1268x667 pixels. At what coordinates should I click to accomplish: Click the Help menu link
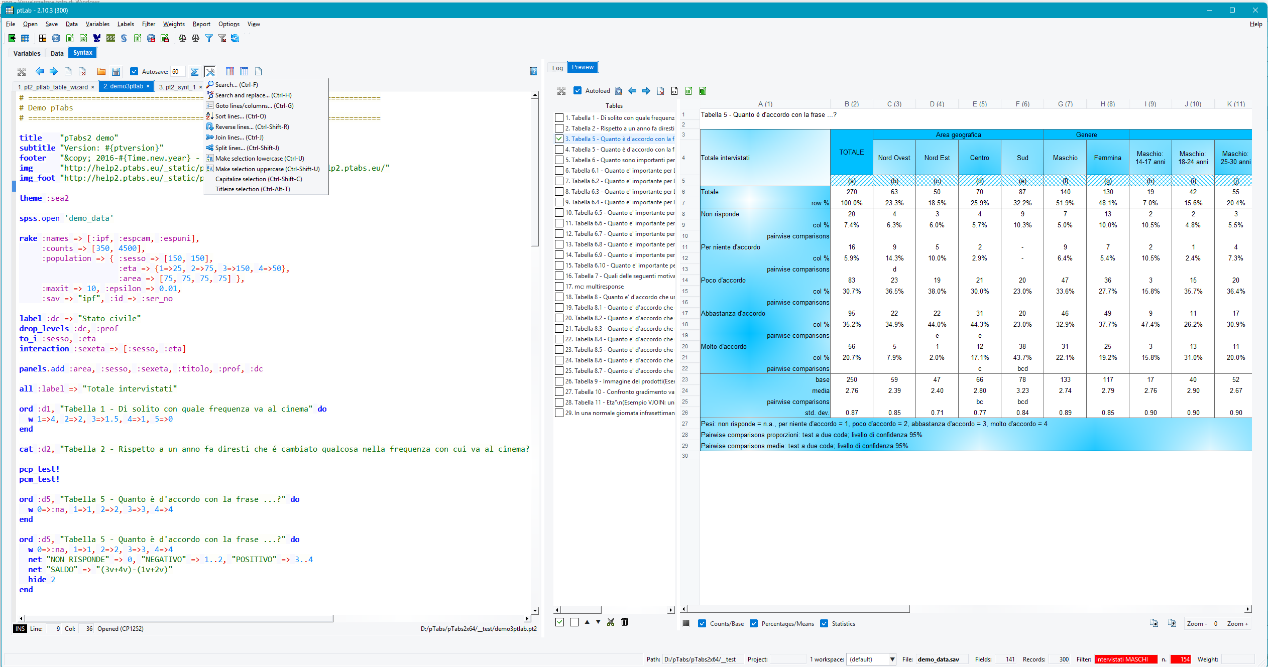[1255, 24]
